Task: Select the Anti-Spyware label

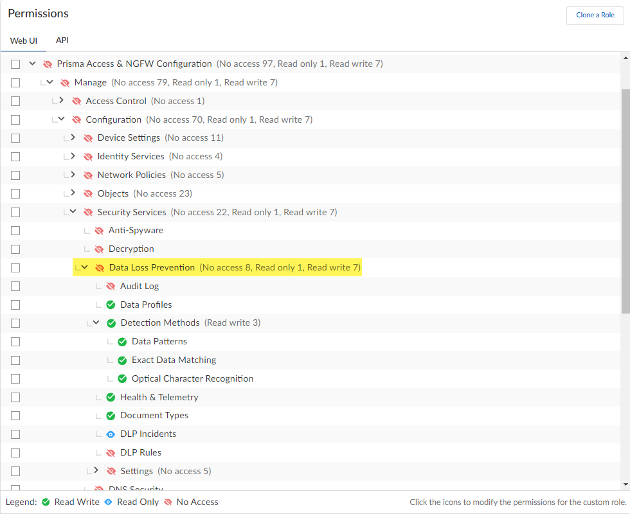Action: 136,231
